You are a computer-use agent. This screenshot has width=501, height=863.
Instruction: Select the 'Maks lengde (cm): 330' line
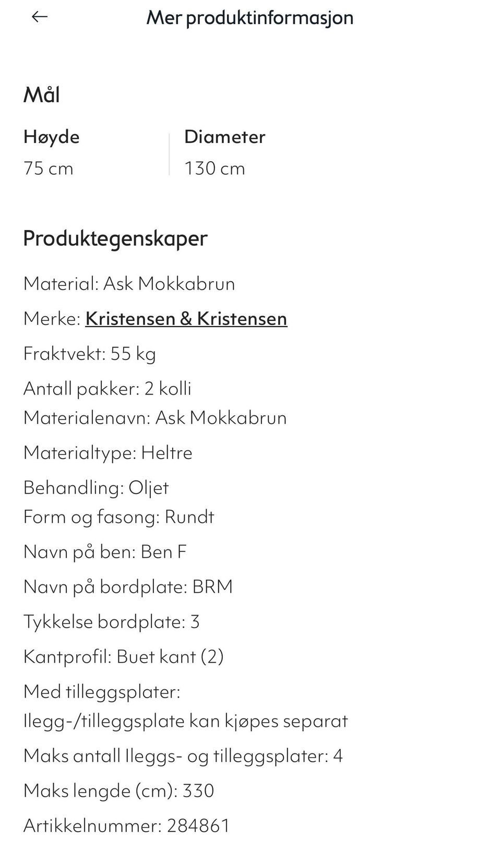point(118,791)
